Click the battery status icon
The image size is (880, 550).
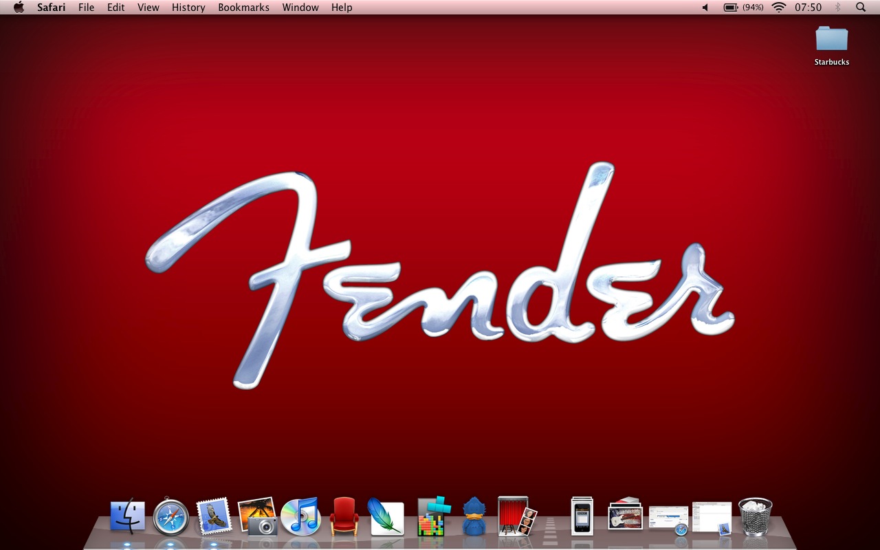(x=731, y=8)
